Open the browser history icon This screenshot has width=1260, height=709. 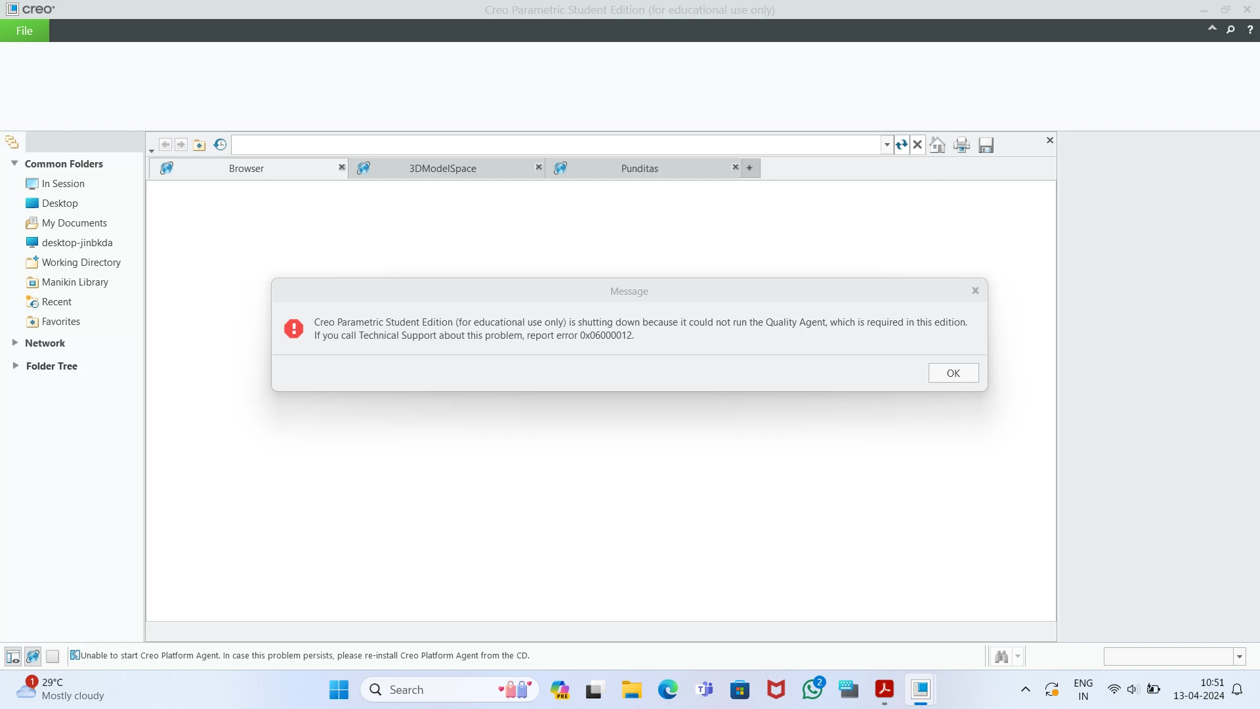(220, 144)
